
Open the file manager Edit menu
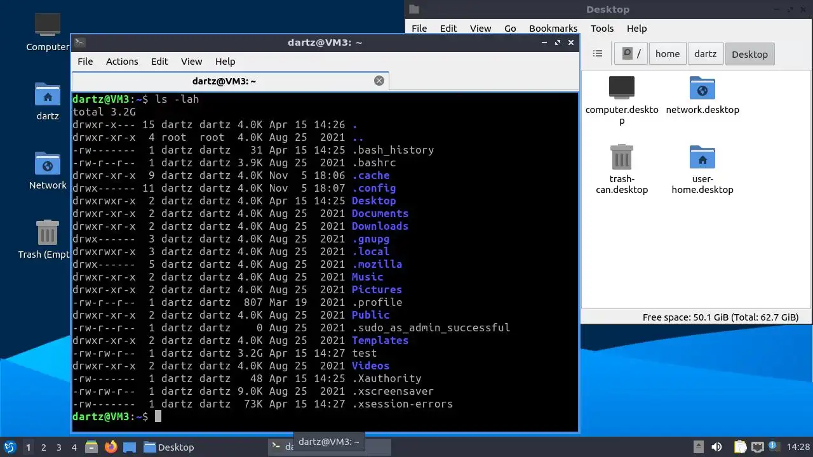tap(448, 29)
